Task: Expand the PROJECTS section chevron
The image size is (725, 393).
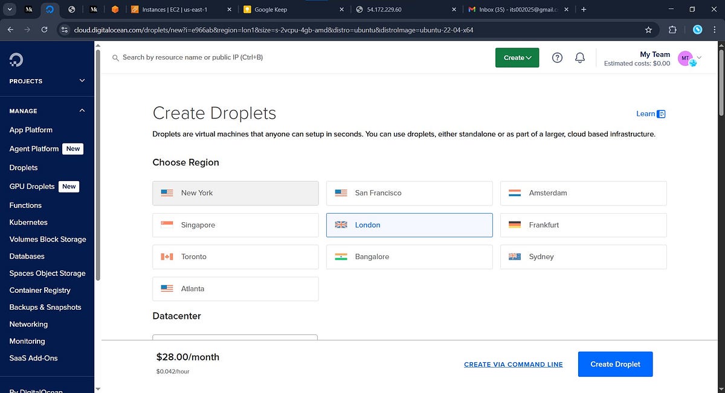Action: click(82, 81)
